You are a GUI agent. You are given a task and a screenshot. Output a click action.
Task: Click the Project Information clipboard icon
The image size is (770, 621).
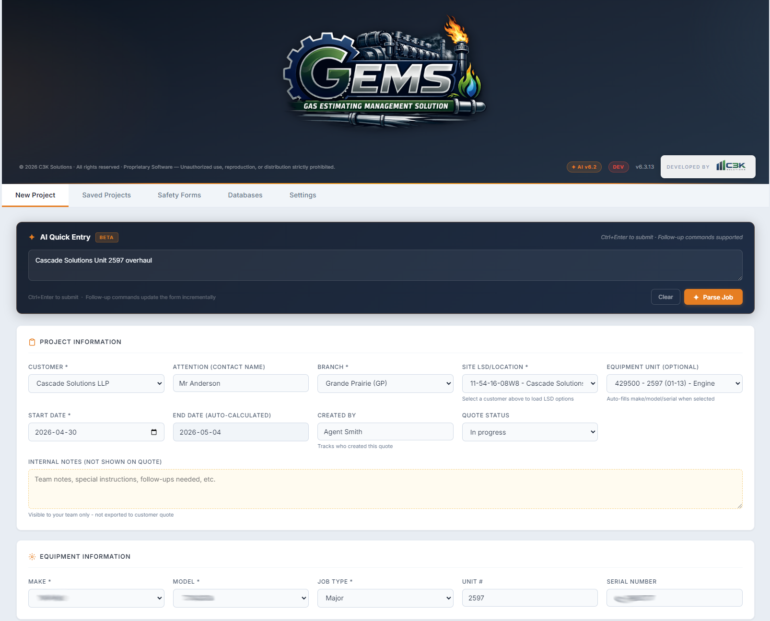pyautogui.click(x=32, y=342)
